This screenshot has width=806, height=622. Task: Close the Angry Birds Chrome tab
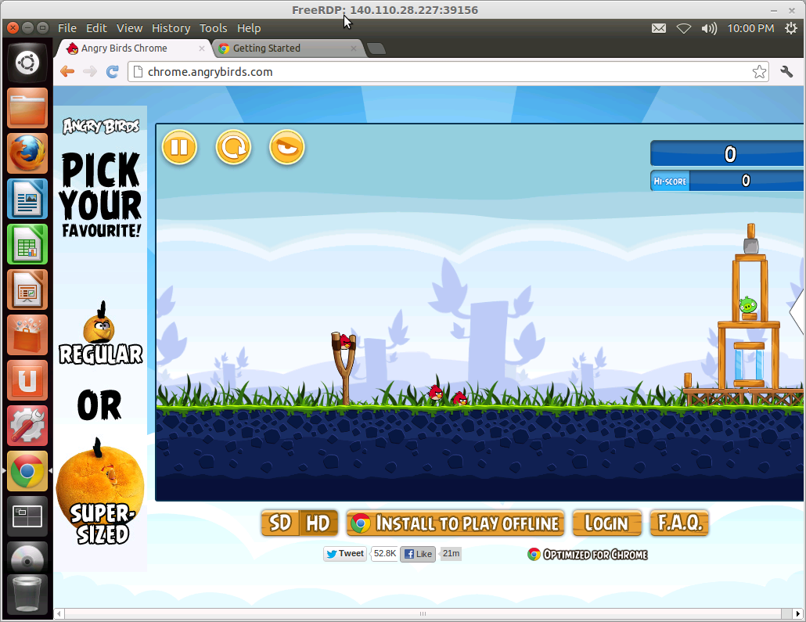tap(202, 49)
